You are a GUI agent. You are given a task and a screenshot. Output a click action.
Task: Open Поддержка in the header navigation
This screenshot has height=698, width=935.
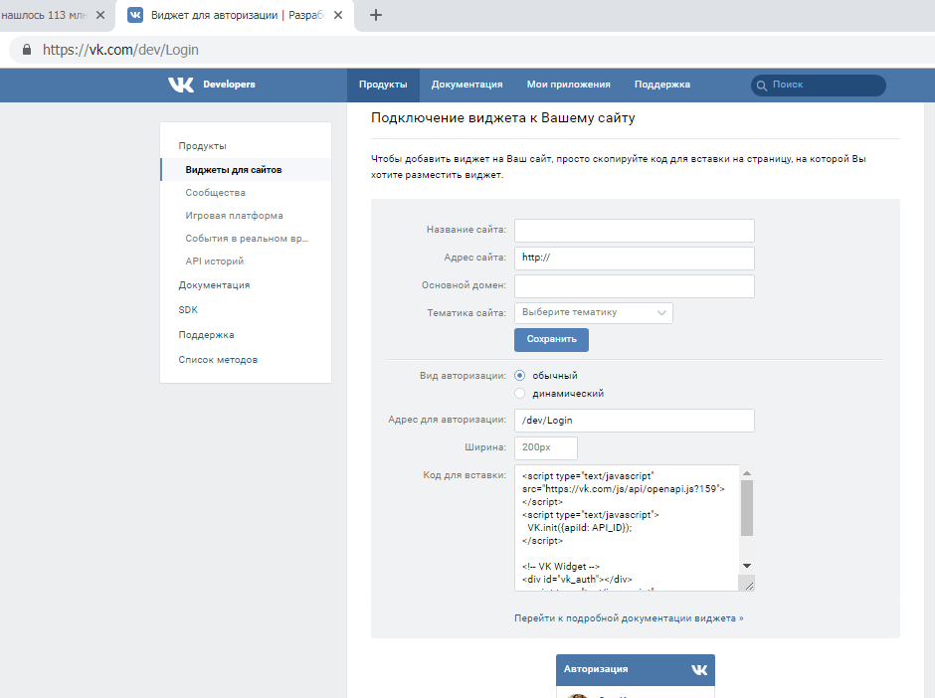click(x=661, y=85)
